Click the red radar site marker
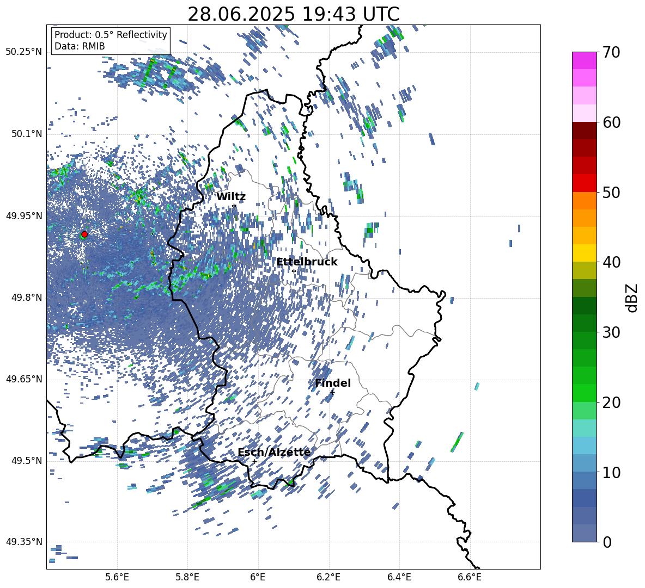 [x=84, y=234]
